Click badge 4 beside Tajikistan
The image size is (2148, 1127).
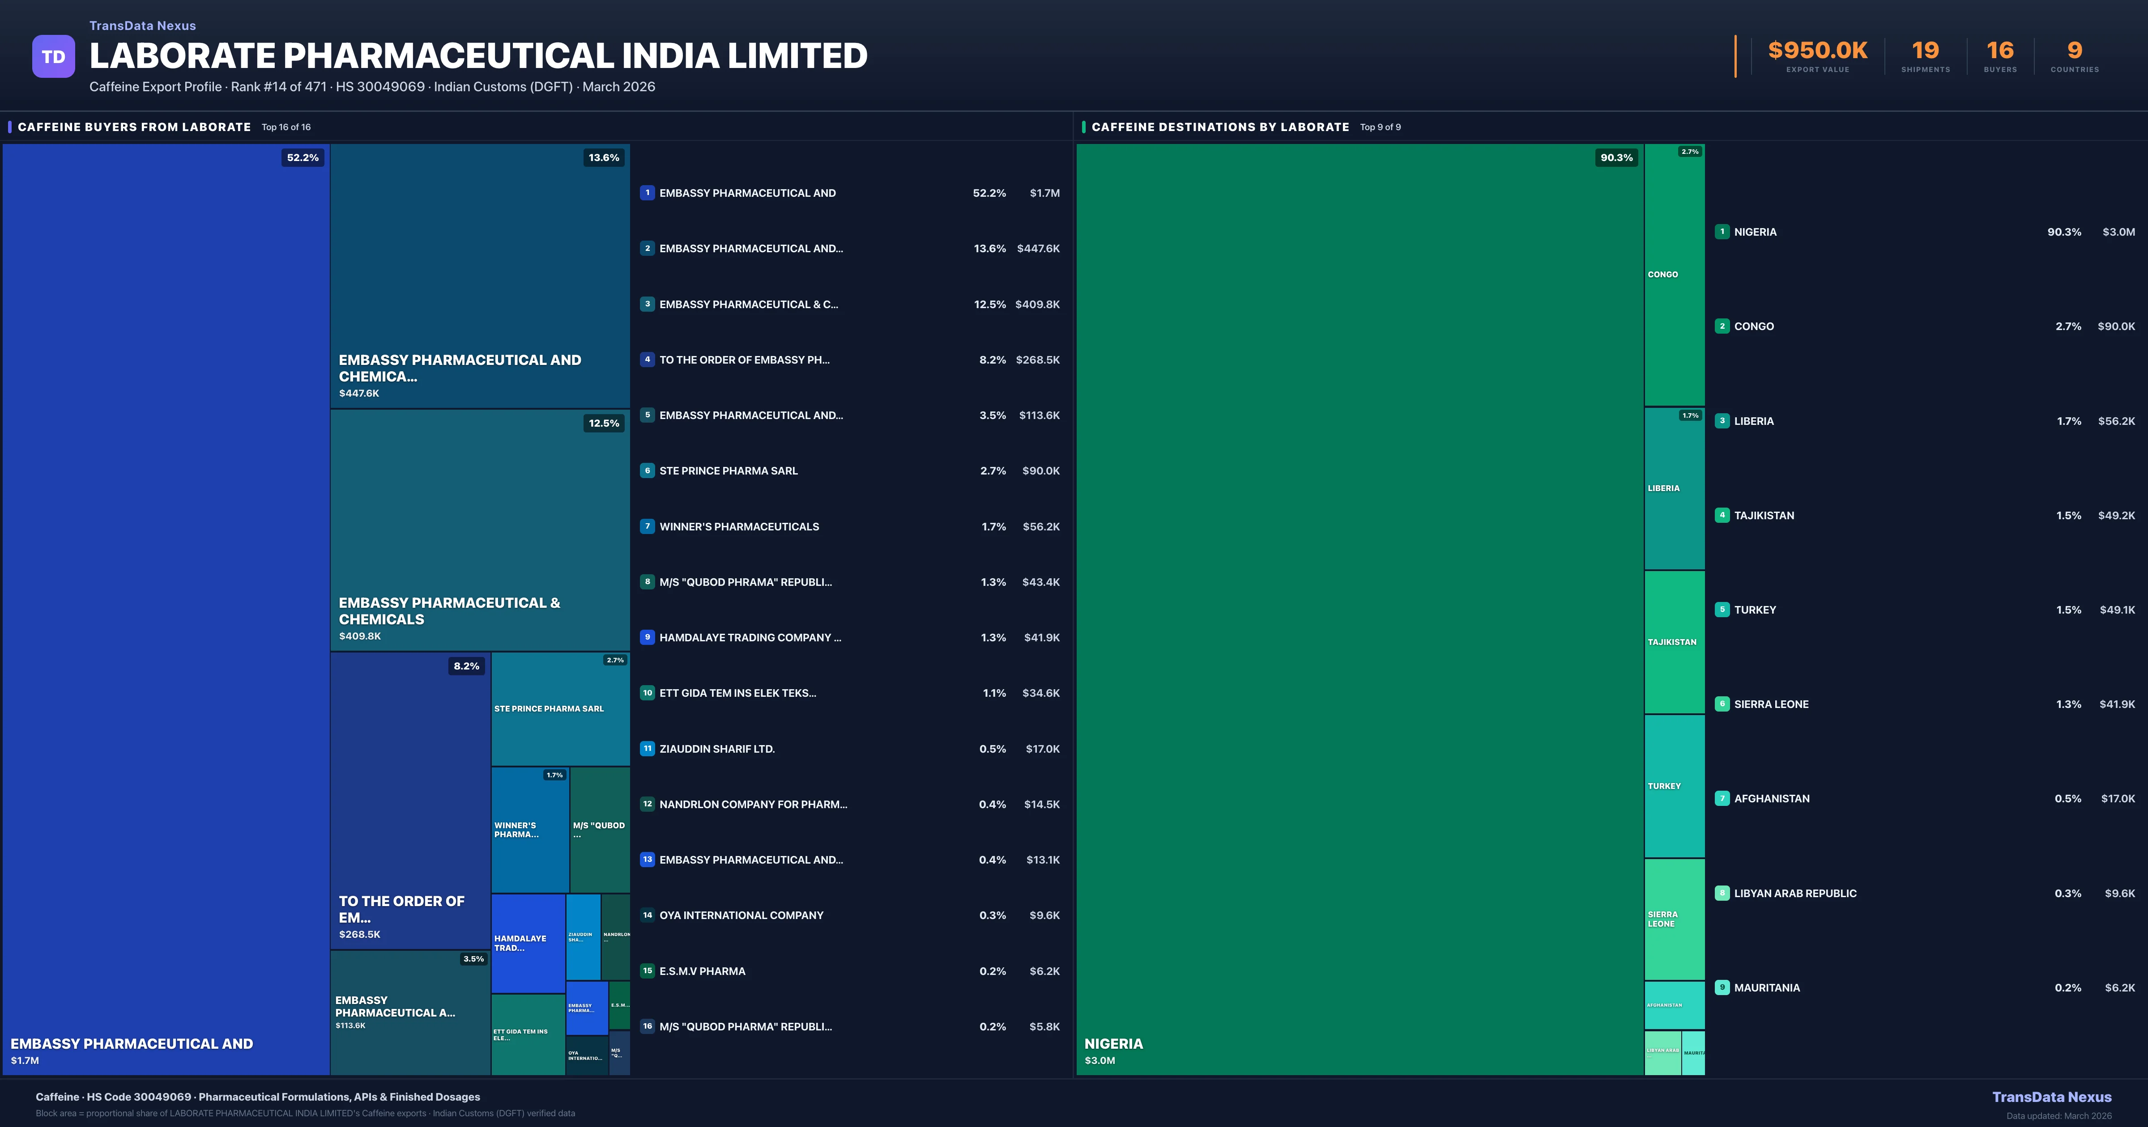pyautogui.click(x=1722, y=515)
